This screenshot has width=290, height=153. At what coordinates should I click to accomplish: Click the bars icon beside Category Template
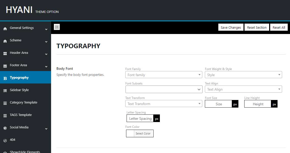tap(5, 103)
